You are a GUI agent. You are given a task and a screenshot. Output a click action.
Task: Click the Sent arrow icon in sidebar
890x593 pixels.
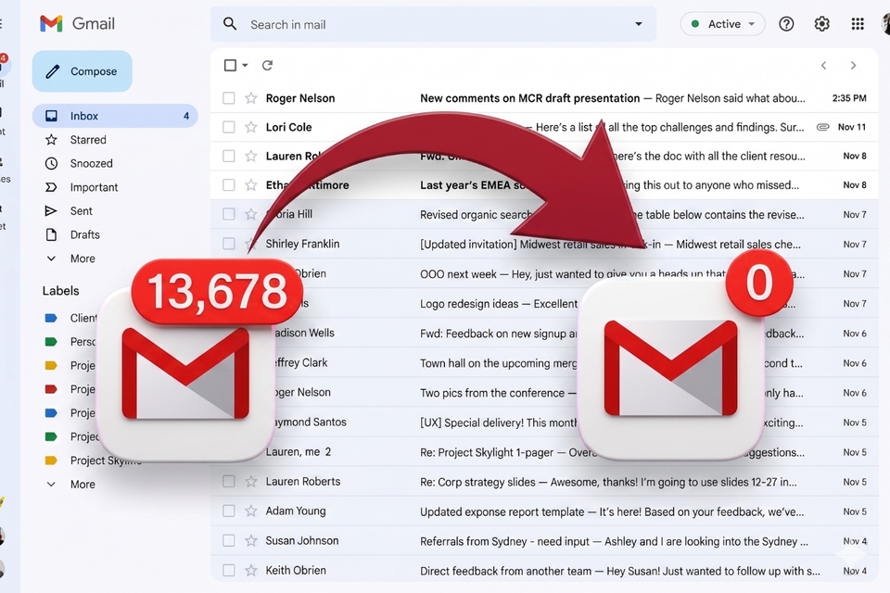tap(51, 211)
